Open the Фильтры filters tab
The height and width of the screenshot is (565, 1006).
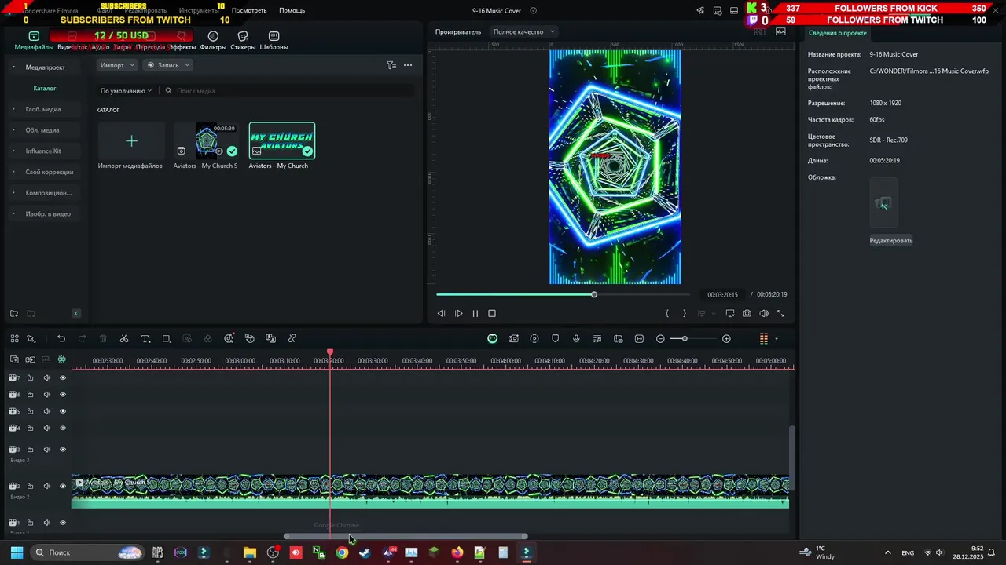[x=213, y=41]
